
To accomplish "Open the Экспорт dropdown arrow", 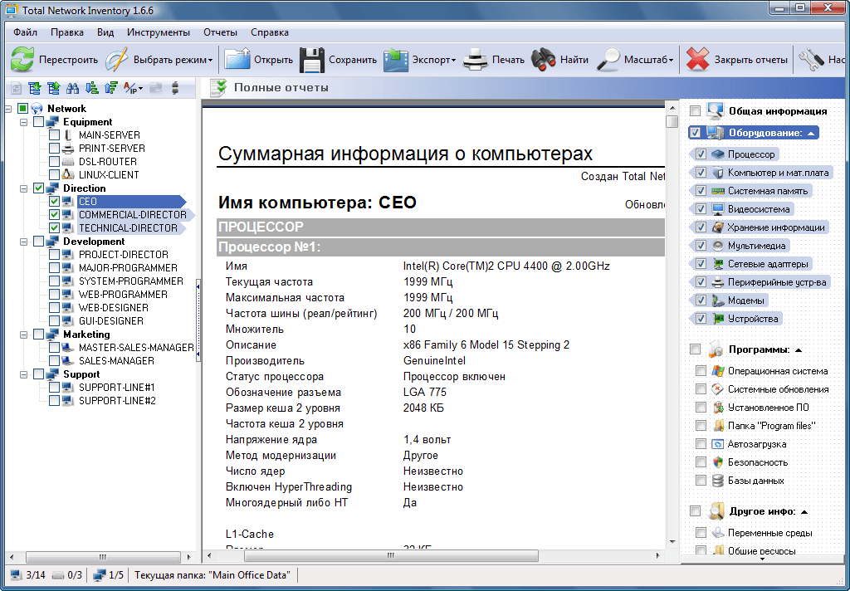I will click(454, 61).
